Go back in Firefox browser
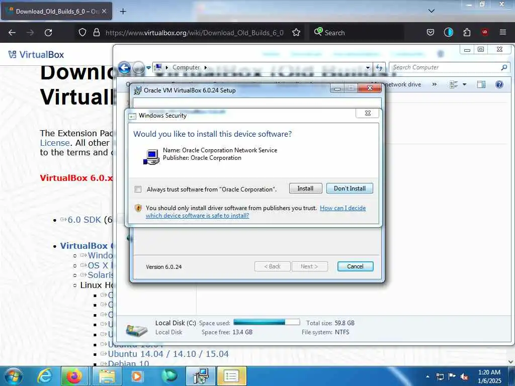 point(12,33)
